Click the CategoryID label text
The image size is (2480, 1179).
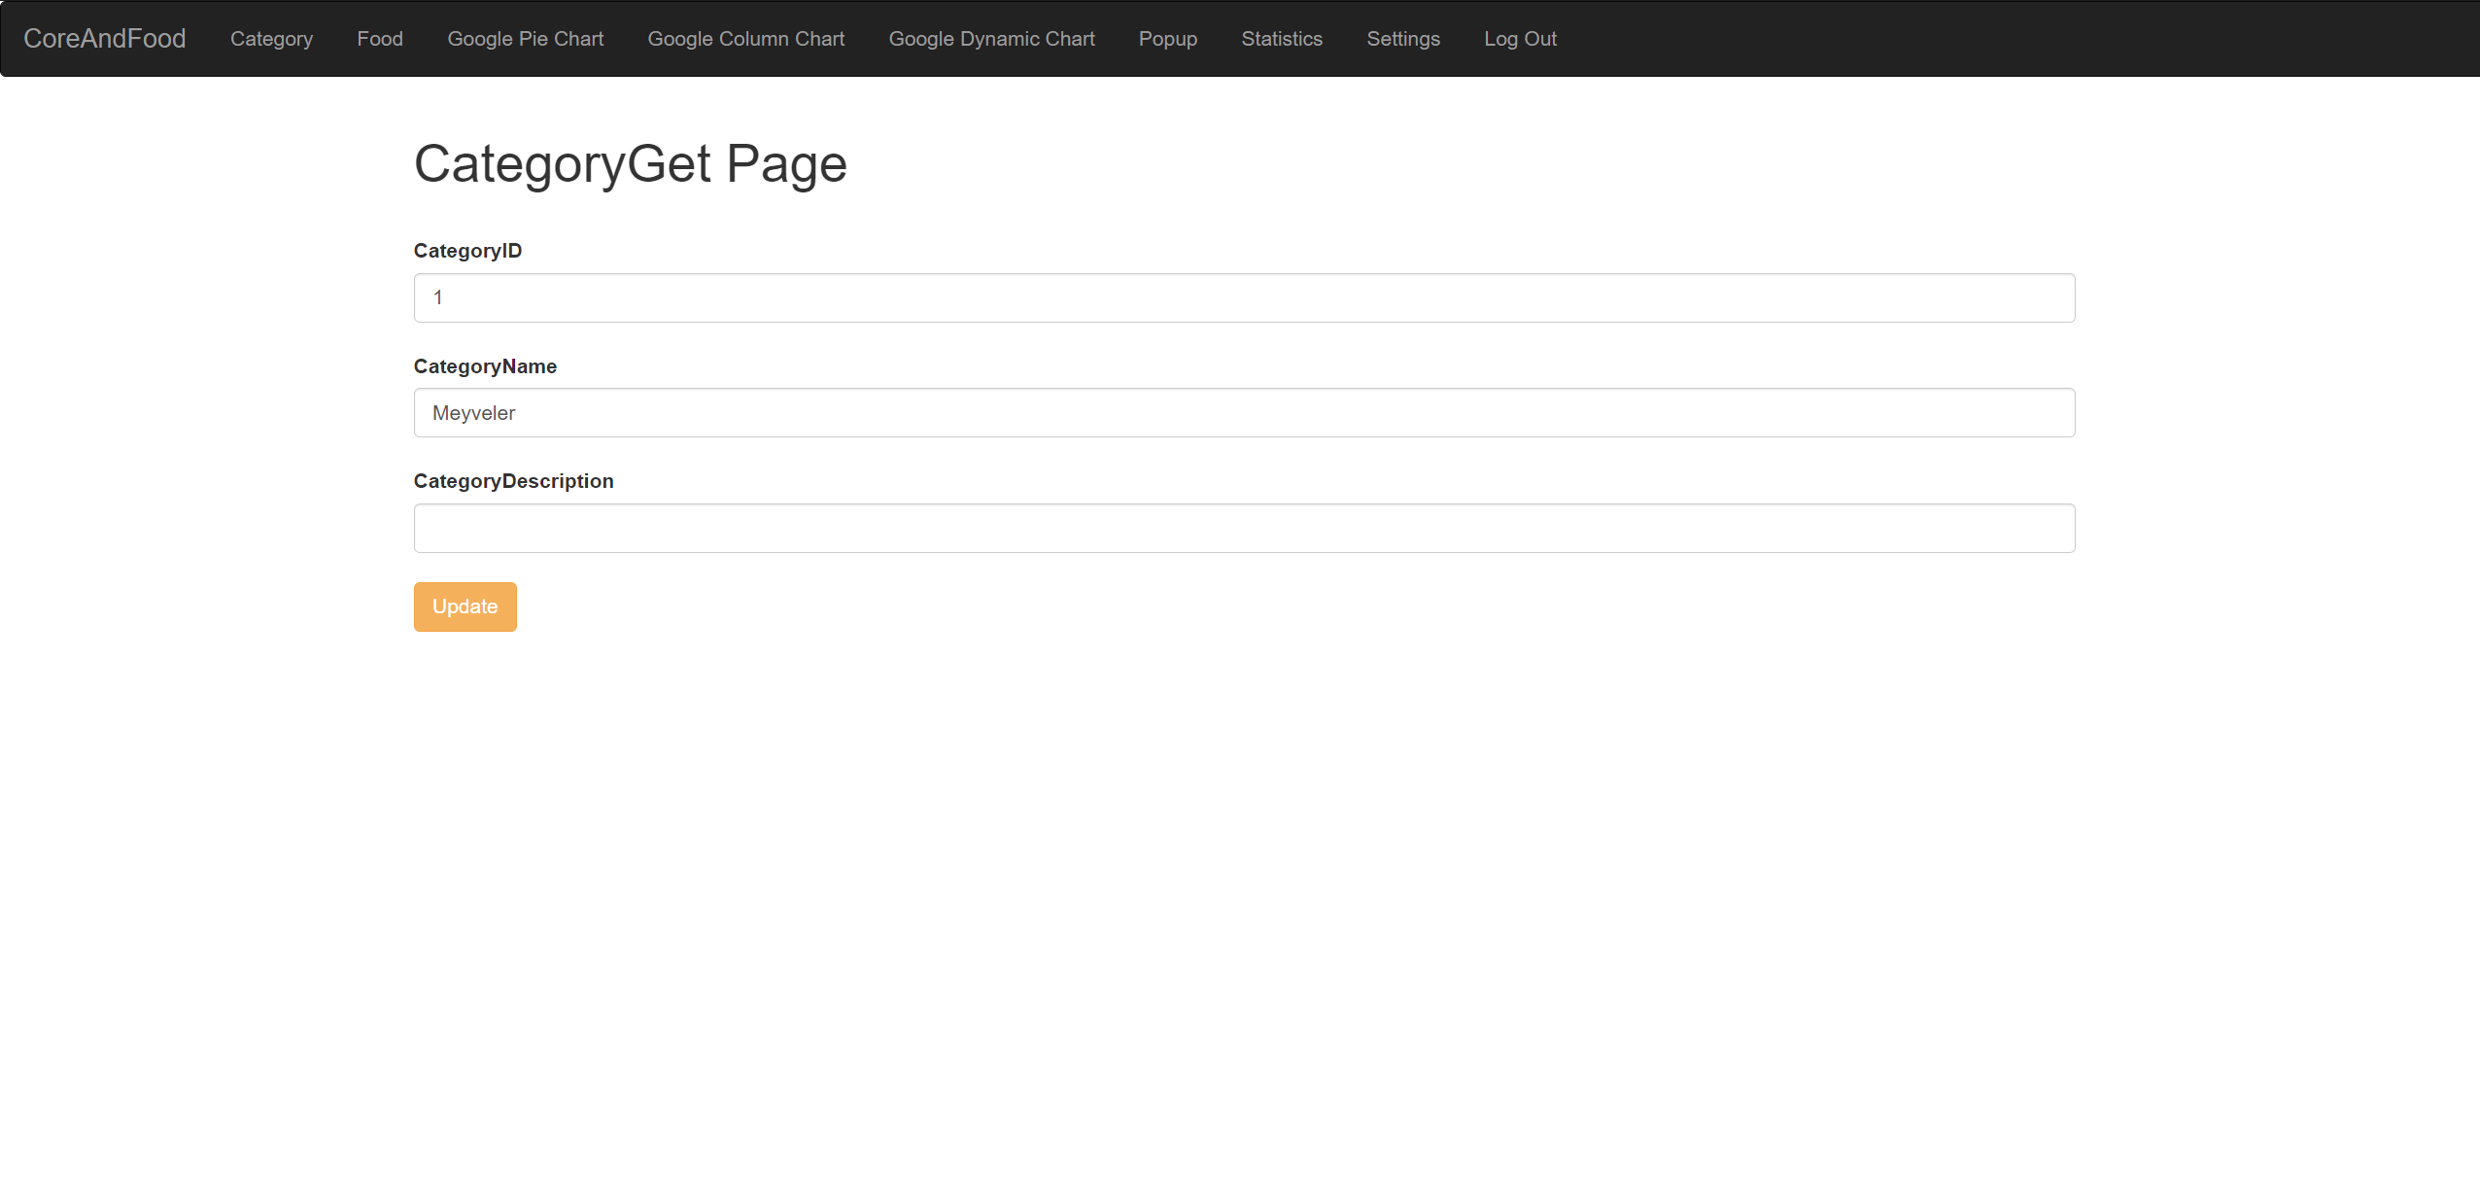[467, 250]
